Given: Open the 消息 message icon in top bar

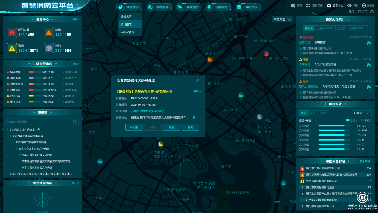Looking at the screenshot, I should pos(292,6).
